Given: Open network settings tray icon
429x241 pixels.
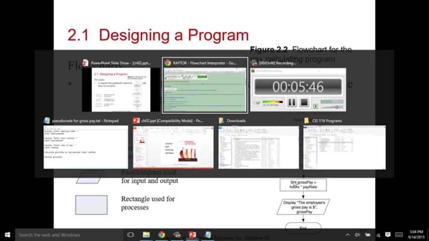Looking at the screenshot, I should click(378, 235).
